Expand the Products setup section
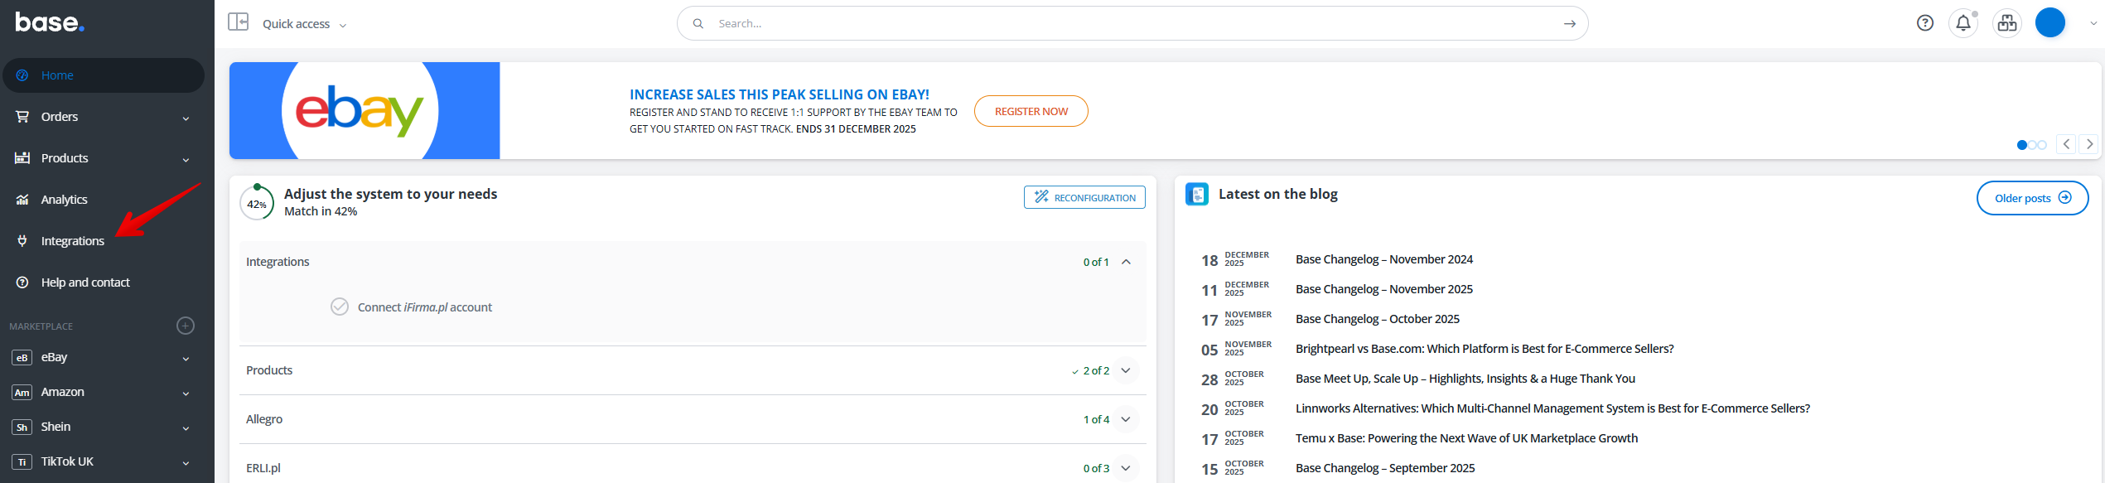 (1126, 370)
